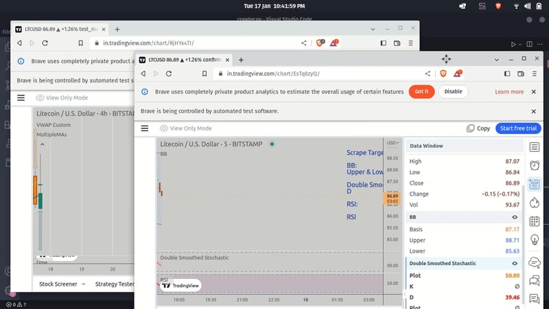Click the Upper value 88.71 in Data Window
The height and width of the screenshot is (309, 549).
512,240
